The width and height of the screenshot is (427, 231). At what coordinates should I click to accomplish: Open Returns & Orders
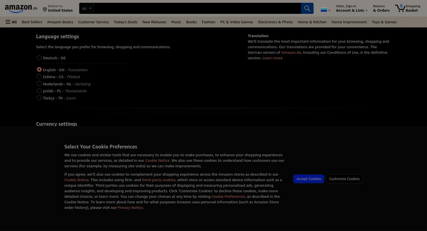[381, 8]
